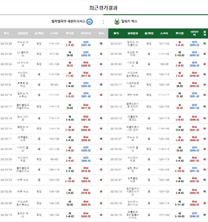The height and width of the screenshot is (222, 208).
Task: Click 언더오버 header in green Milwaukee table
Action: pos(194,33)
